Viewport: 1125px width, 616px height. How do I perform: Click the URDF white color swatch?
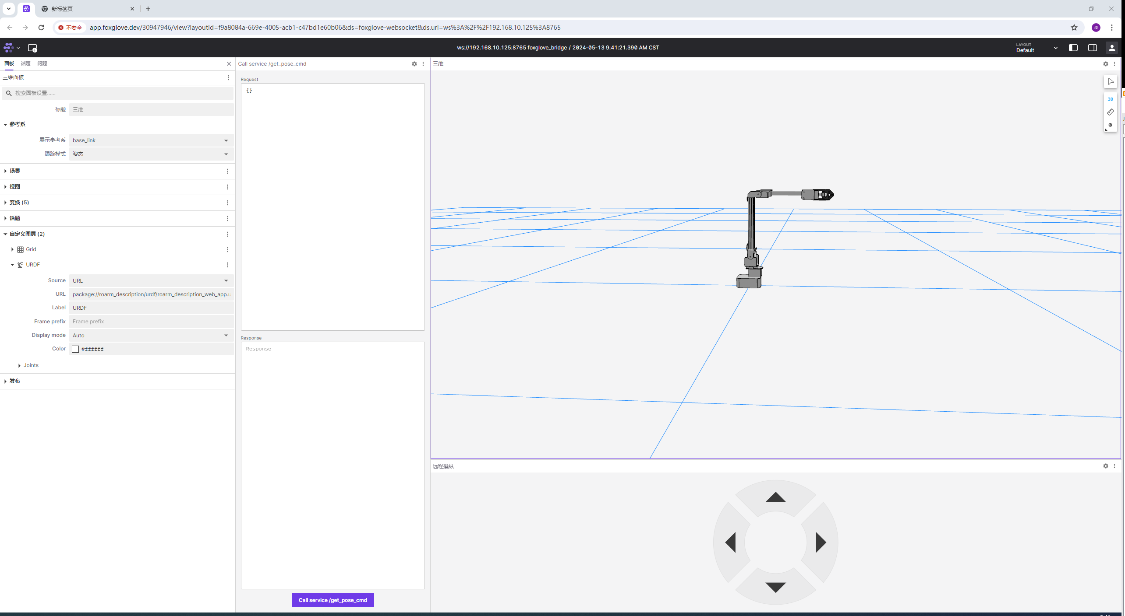point(75,349)
